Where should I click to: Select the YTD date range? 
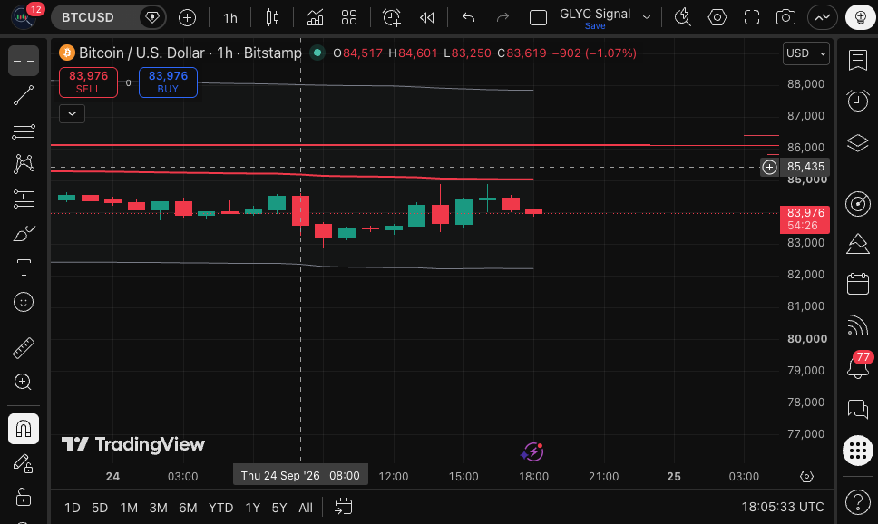220,508
